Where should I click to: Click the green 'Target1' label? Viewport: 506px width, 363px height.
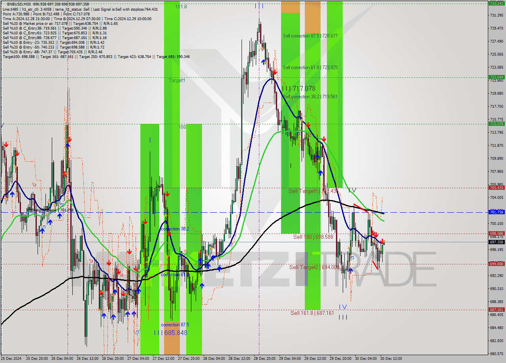177,80
